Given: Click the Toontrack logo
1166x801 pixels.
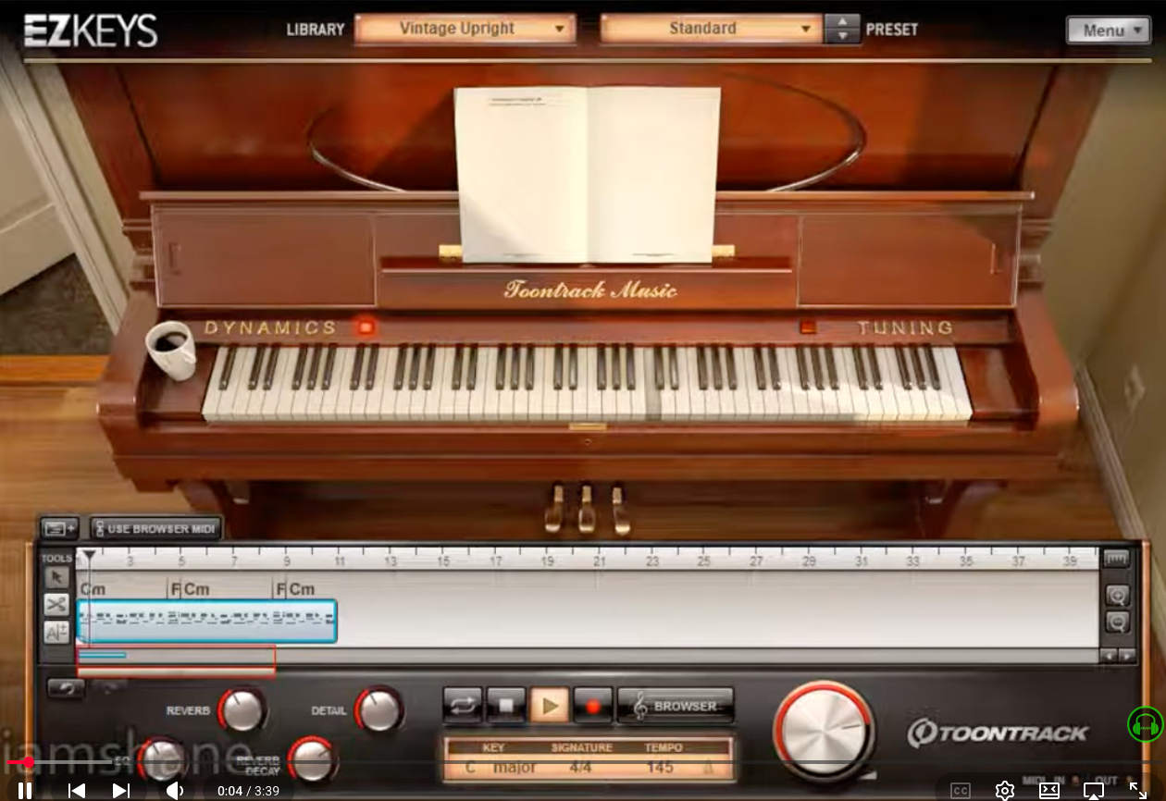Looking at the screenshot, I should pyautogui.click(x=998, y=733).
